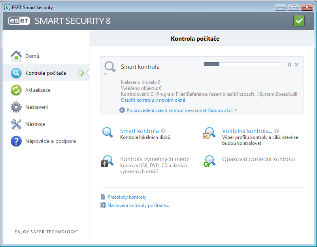The image size is (317, 247).
Task: Open Nastavení kontroly počítače... link
Action: (138, 205)
